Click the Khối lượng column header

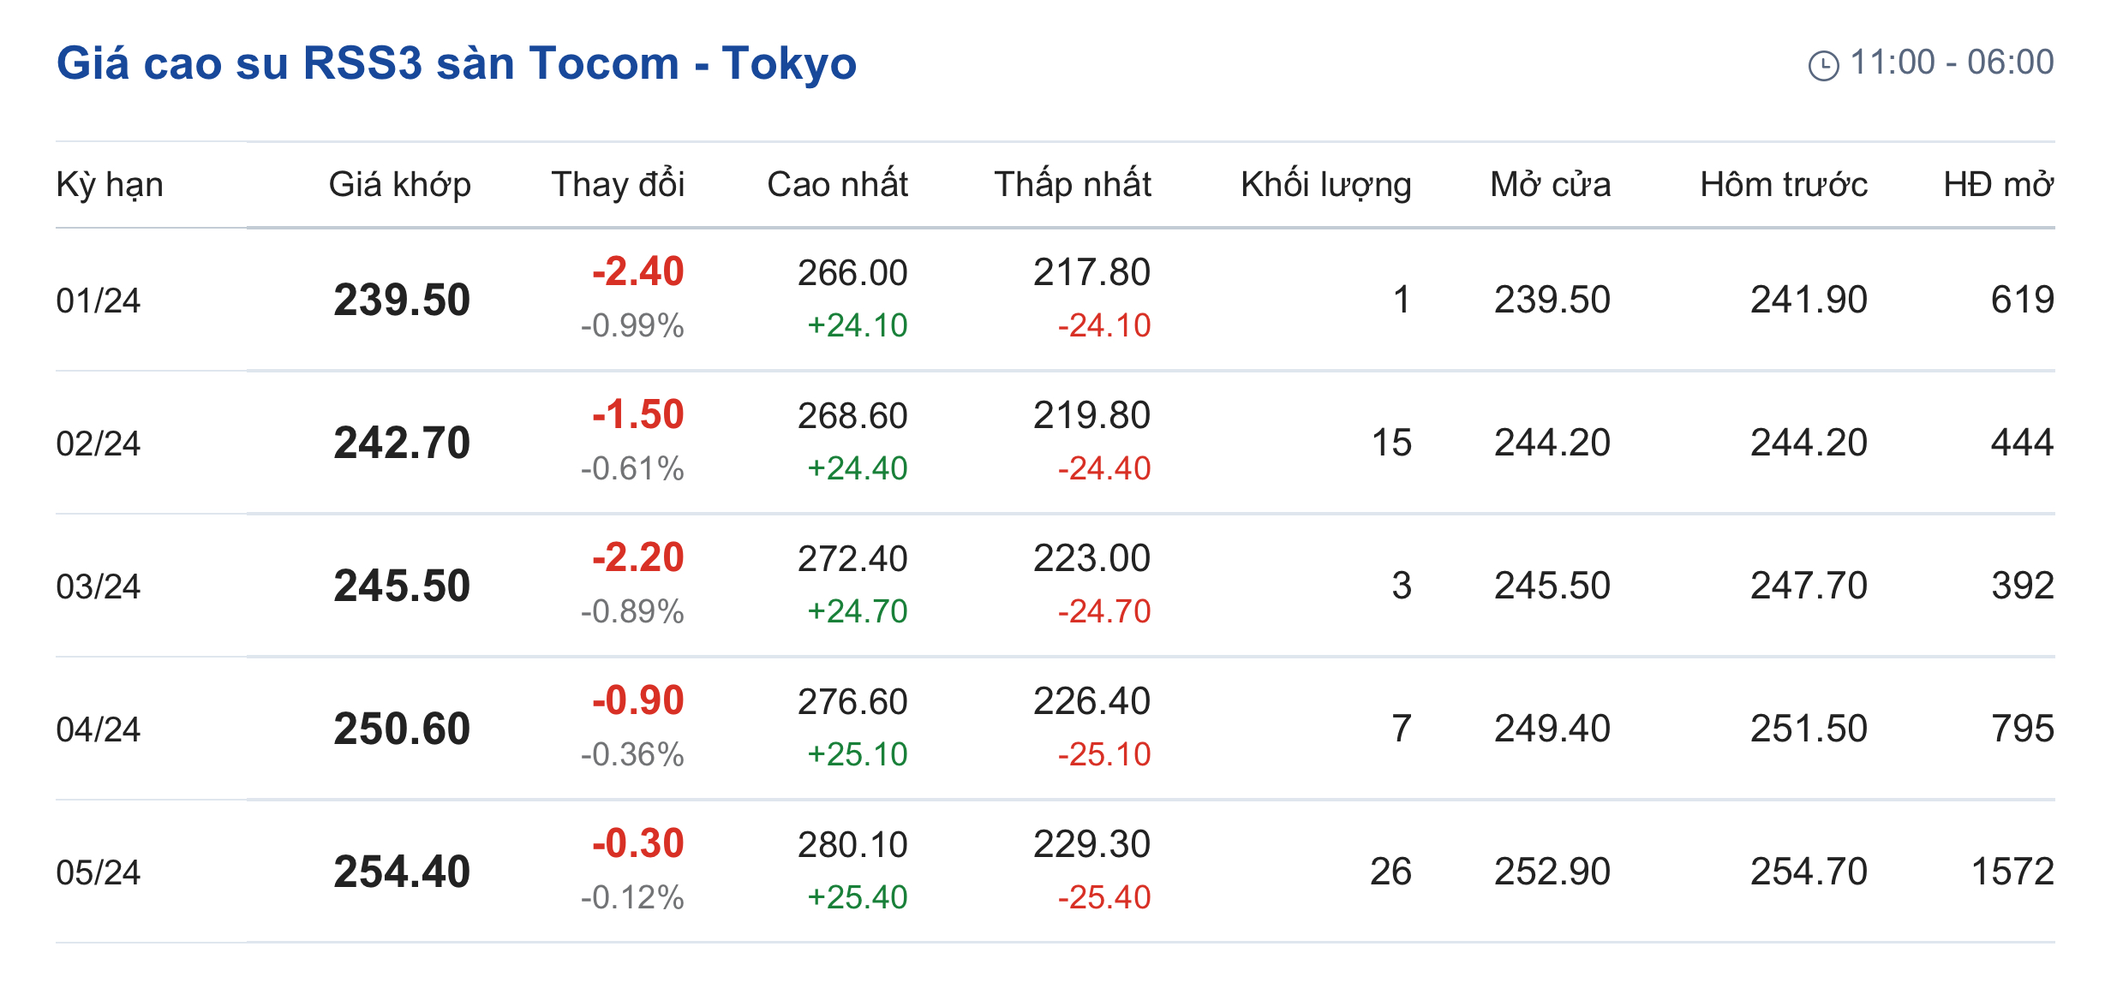point(1325,185)
